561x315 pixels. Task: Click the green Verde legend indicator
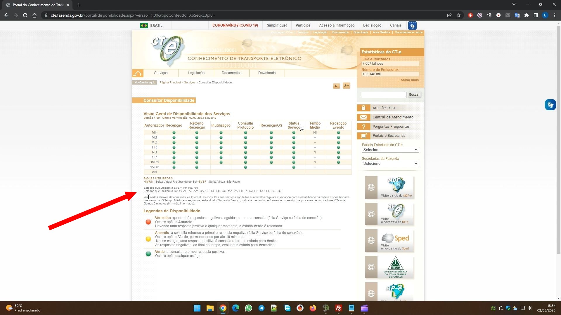(x=148, y=254)
